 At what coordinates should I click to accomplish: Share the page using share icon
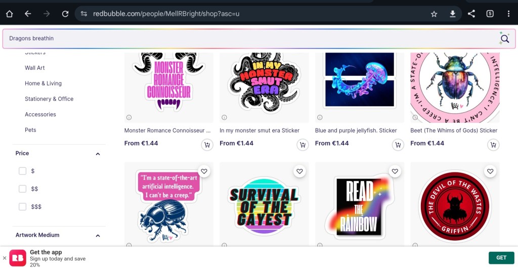point(471,14)
